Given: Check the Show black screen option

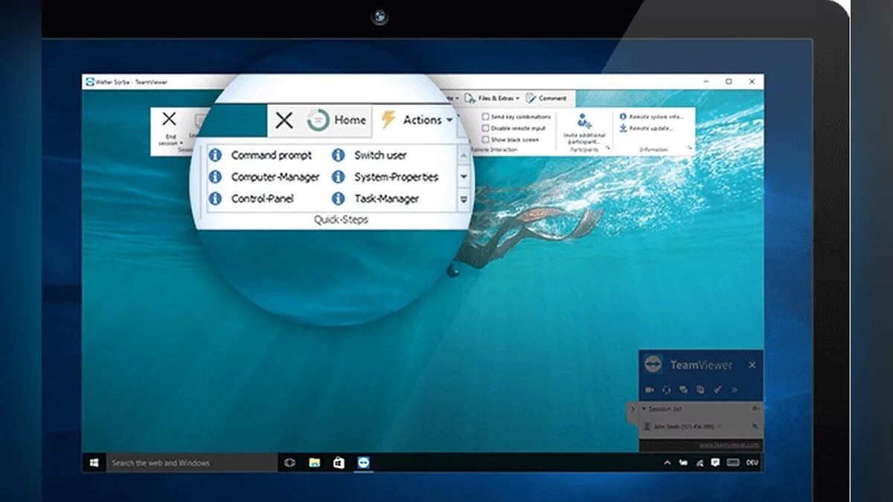Looking at the screenshot, I should pos(485,139).
